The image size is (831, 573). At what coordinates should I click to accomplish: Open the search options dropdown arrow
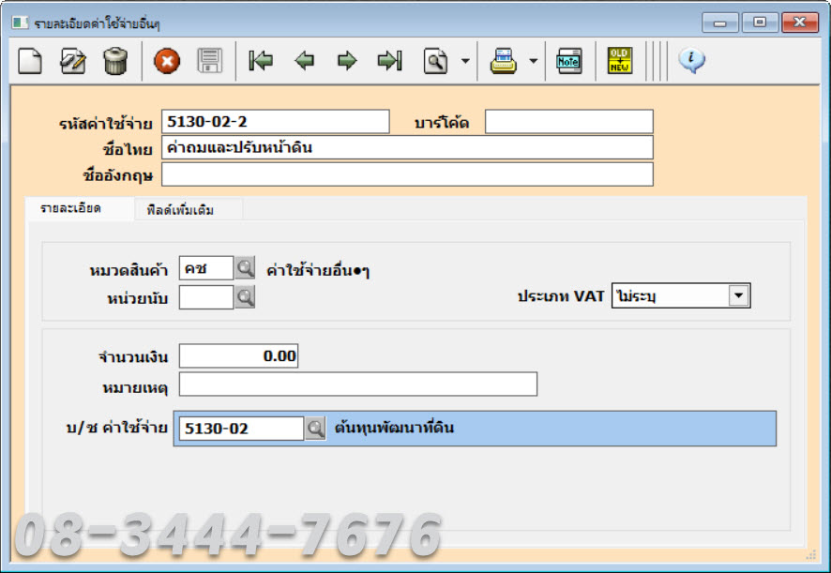465,61
